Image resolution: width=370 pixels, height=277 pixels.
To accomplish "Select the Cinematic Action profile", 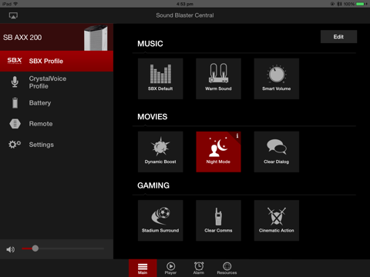I will (x=277, y=221).
